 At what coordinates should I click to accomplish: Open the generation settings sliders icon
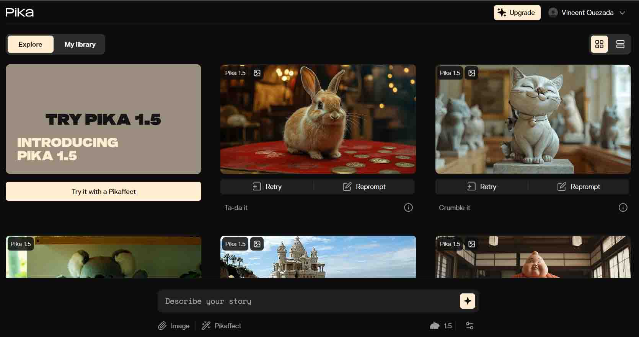click(469, 326)
